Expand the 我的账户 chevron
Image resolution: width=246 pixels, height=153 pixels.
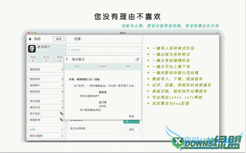(62, 85)
